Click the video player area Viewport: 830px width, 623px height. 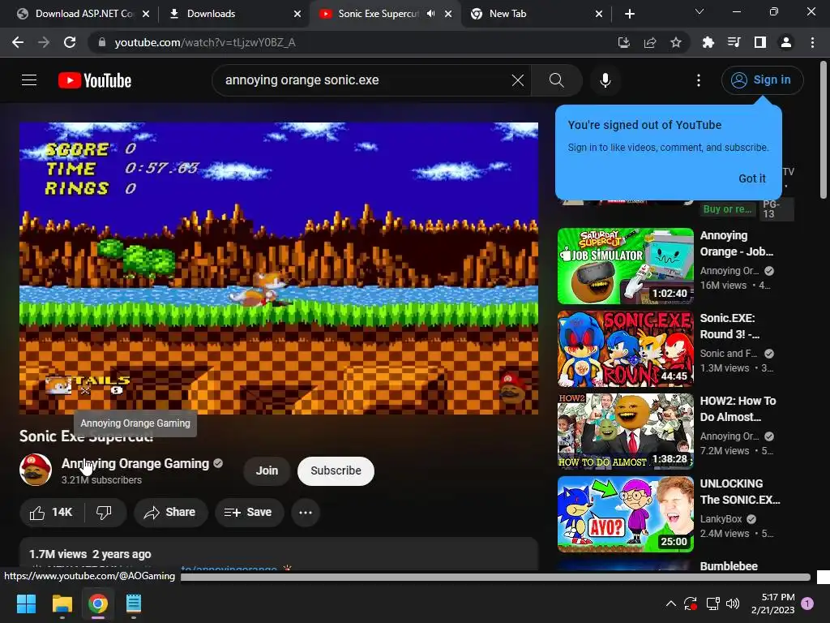tap(279, 268)
